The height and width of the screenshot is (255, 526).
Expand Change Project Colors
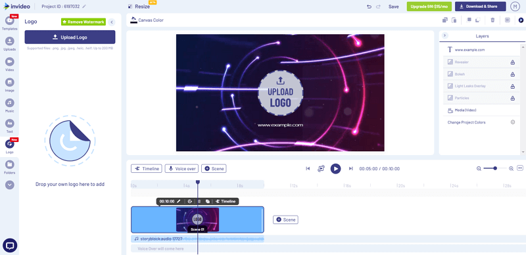(x=513, y=122)
